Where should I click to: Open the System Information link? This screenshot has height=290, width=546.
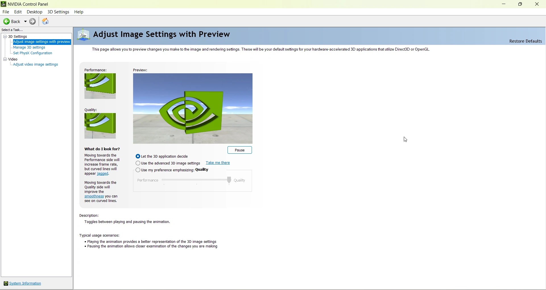click(x=25, y=283)
